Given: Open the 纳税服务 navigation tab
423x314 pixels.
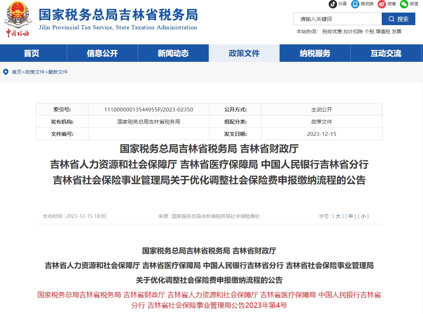Looking at the screenshot, I should [315, 53].
